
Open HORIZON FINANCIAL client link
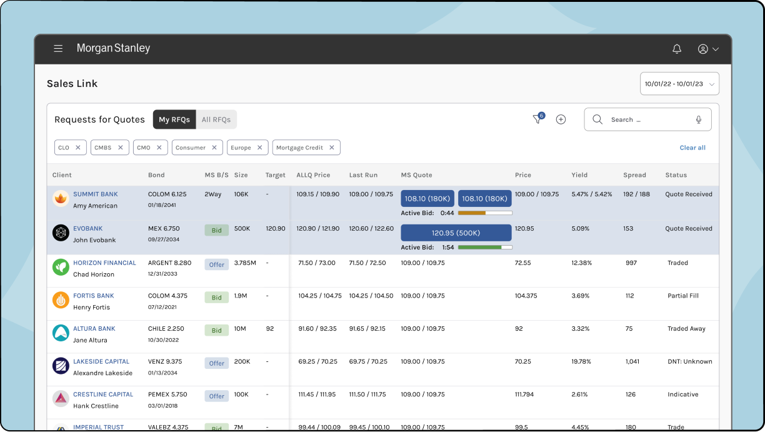tap(104, 263)
